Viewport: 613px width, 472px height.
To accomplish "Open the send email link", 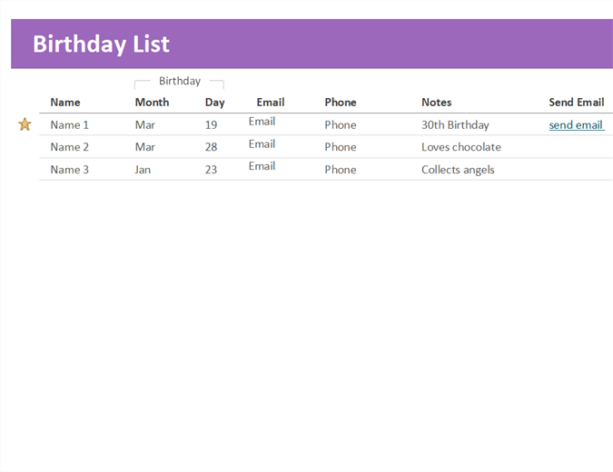I will pyautogui.click(x=576, y=125).
